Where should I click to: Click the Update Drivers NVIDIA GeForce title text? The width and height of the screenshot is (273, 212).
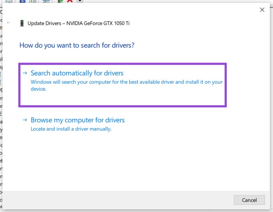point(78,23)
